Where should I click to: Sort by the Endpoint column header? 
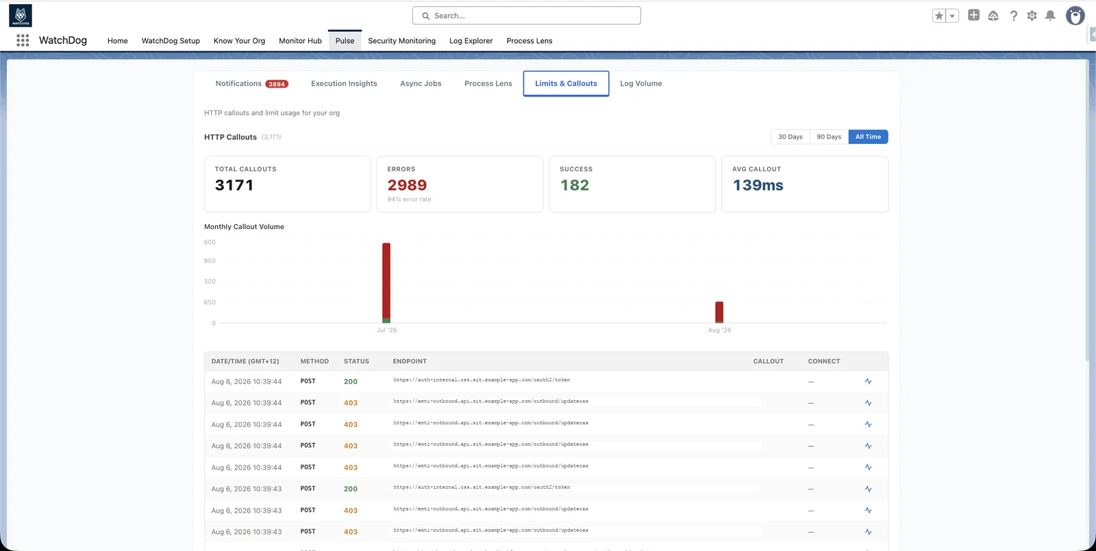point(410,361)
